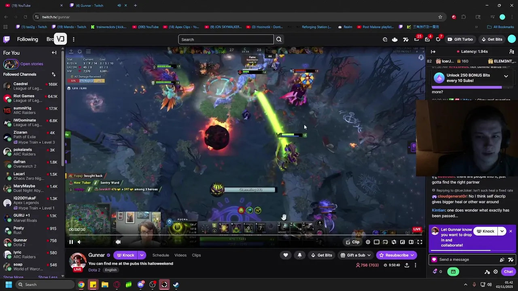518x291 pixels.
Task: Open the chat community users icon
Action: pos(512,52)
